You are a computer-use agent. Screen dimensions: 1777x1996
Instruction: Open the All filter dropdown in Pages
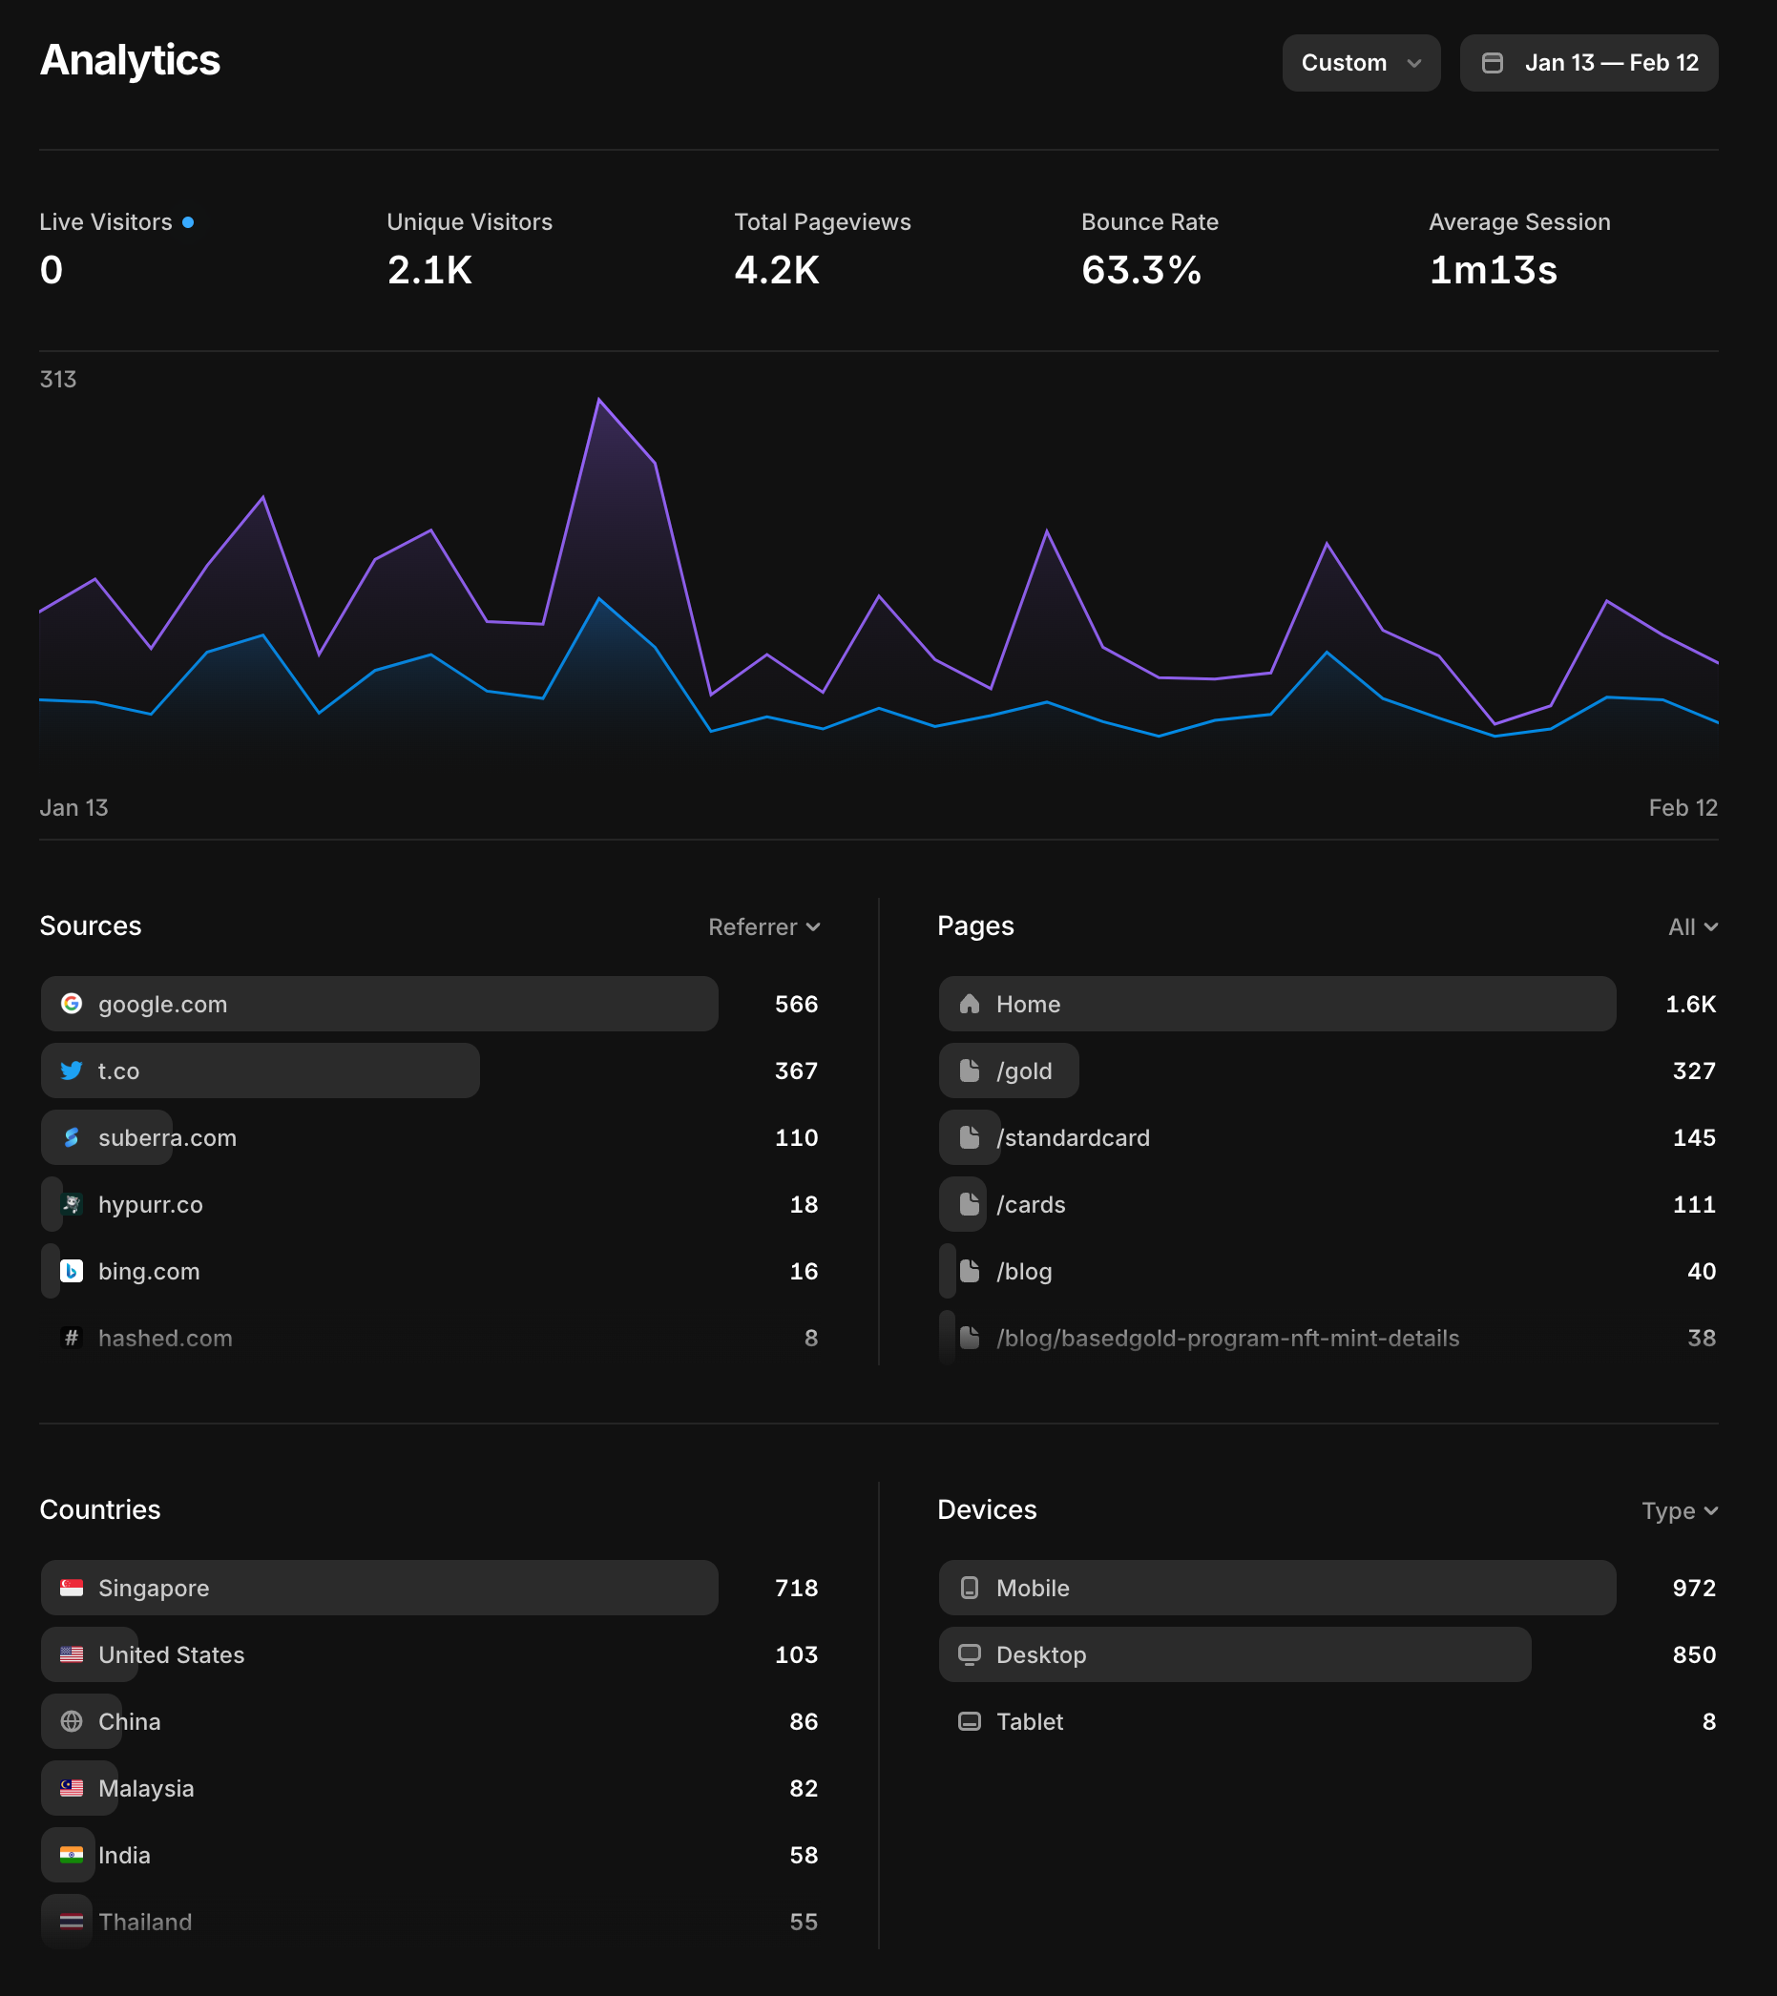tap(1692, 926)
